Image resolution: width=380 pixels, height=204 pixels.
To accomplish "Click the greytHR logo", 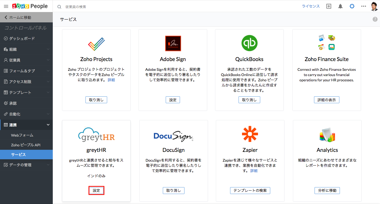I will point(96,135).
